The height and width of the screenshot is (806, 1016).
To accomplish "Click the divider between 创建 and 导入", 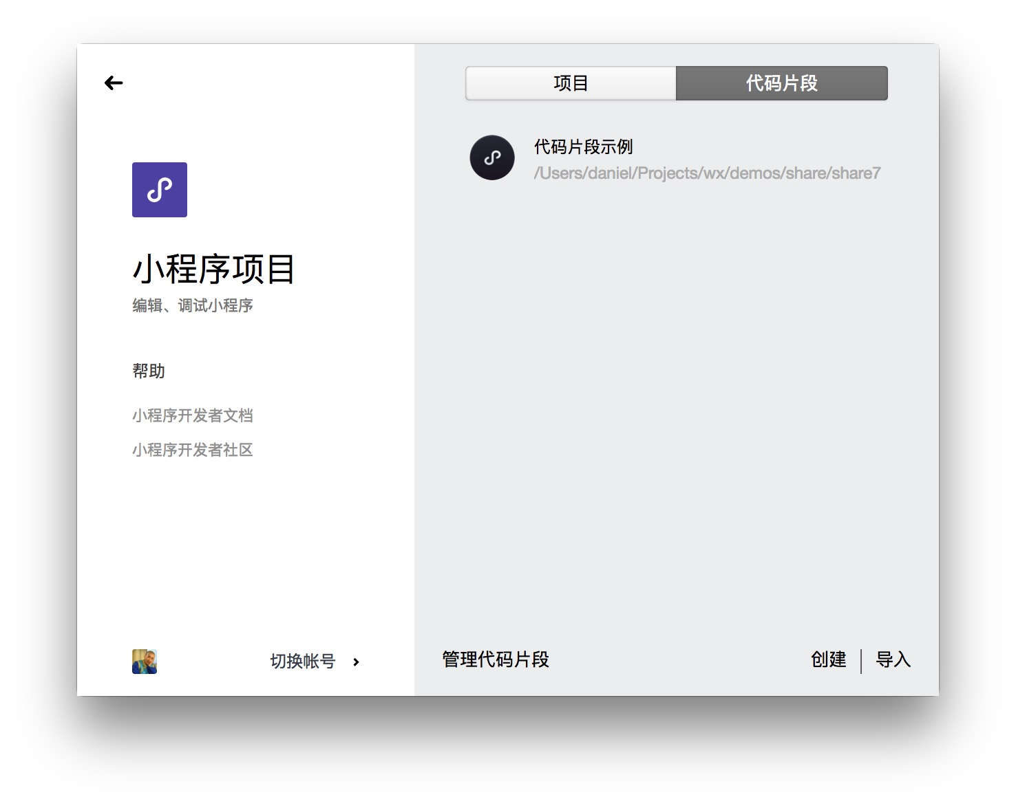I will pyautogui.click(x=861, y=661).
